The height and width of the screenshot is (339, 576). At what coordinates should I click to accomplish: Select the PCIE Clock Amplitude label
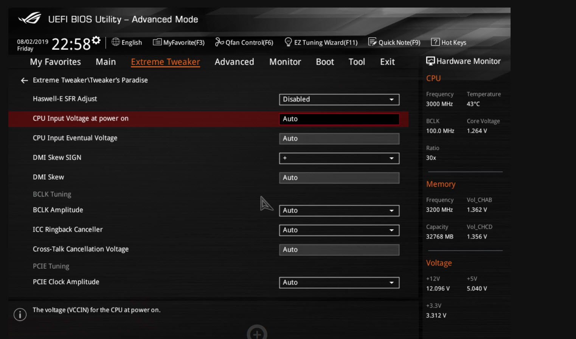(66, 282)
